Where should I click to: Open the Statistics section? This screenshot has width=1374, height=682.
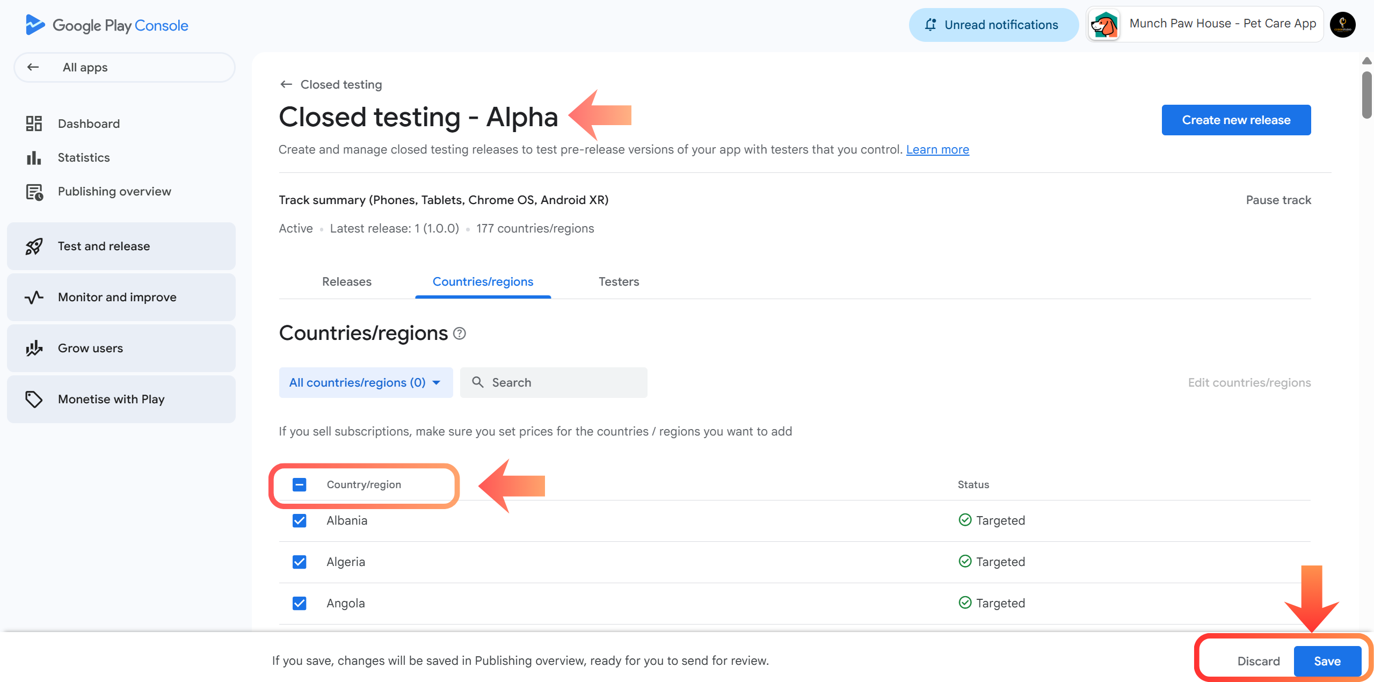[83, 157]
